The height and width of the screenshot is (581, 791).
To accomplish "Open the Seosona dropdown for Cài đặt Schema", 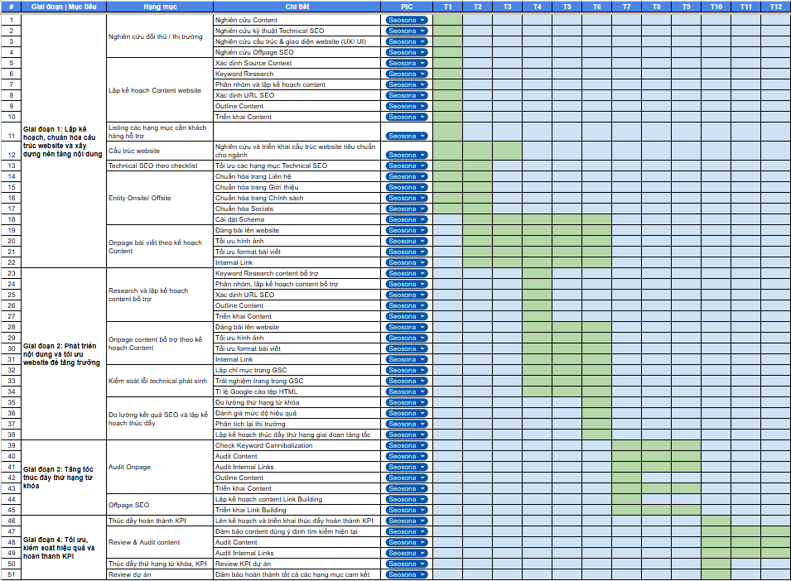I will [407, 219].
